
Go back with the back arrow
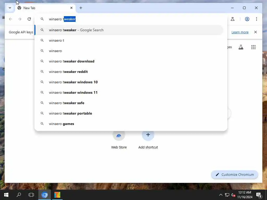10,19
